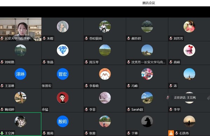Image resolution: width=210 pixels, height=136 pixels.
Task: Click the name label 刘芳芳
Action: tap(178, 38)
